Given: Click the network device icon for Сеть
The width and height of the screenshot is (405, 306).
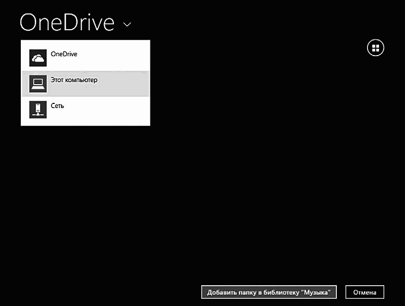Looking at the screenshot, I should (38, 110).
